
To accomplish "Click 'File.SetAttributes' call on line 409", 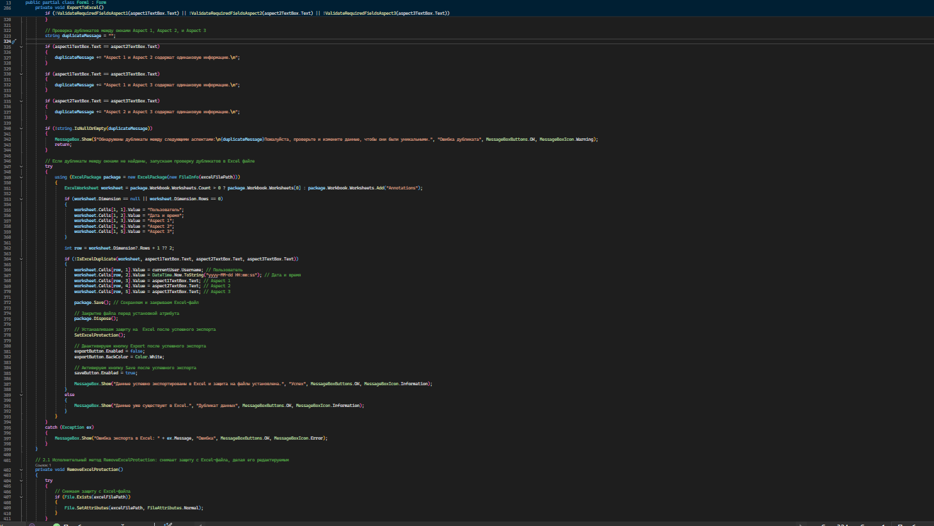I will coord(86,508).
